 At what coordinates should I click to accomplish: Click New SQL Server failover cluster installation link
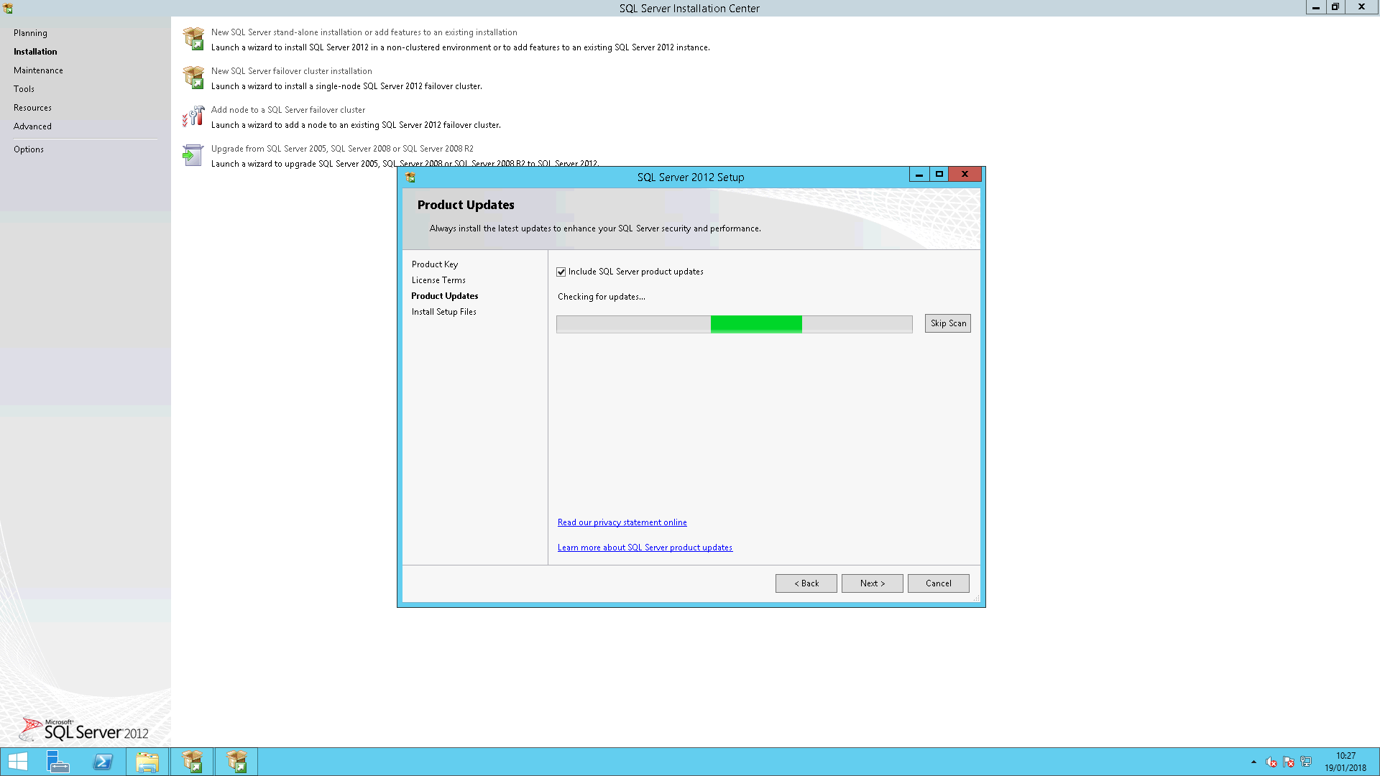[x=292, y=71]
